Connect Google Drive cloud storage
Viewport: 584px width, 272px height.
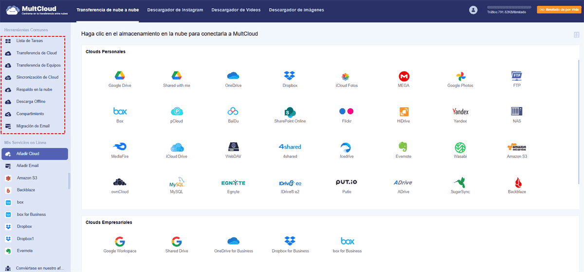[x=120, y=79]
